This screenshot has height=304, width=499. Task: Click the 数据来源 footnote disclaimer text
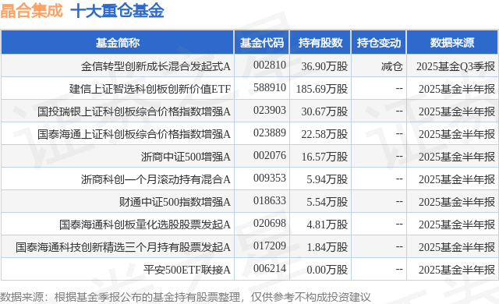(186, 297)
